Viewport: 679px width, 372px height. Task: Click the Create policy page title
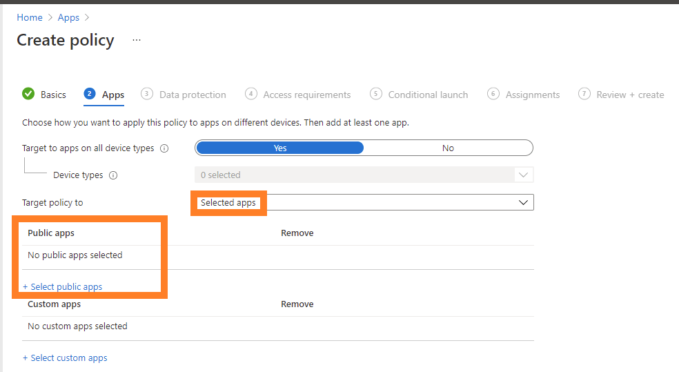tap(66, 40)
